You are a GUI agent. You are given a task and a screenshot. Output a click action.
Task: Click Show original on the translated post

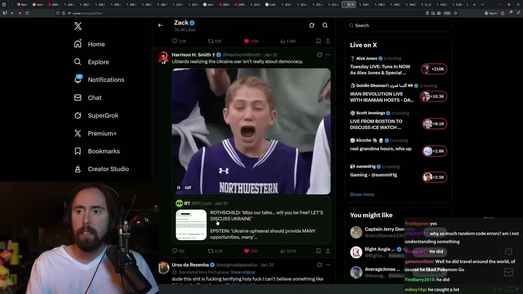click(243, 272)
